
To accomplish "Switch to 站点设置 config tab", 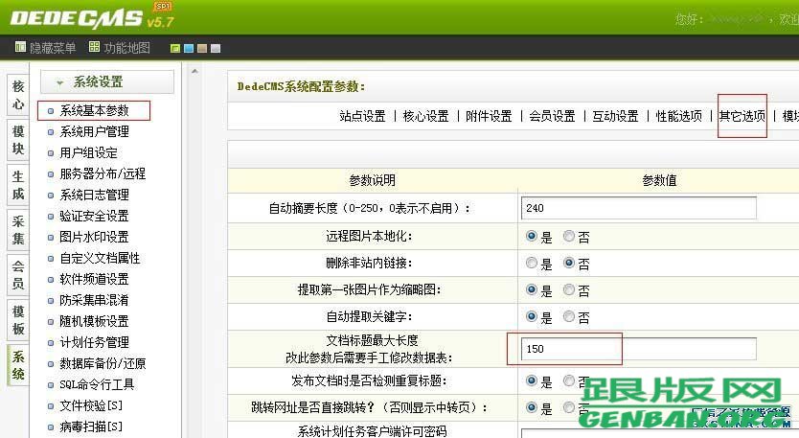I will pyautogui.click(x=362, y=116).
